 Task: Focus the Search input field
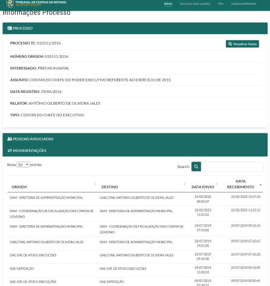click(232, 166)
